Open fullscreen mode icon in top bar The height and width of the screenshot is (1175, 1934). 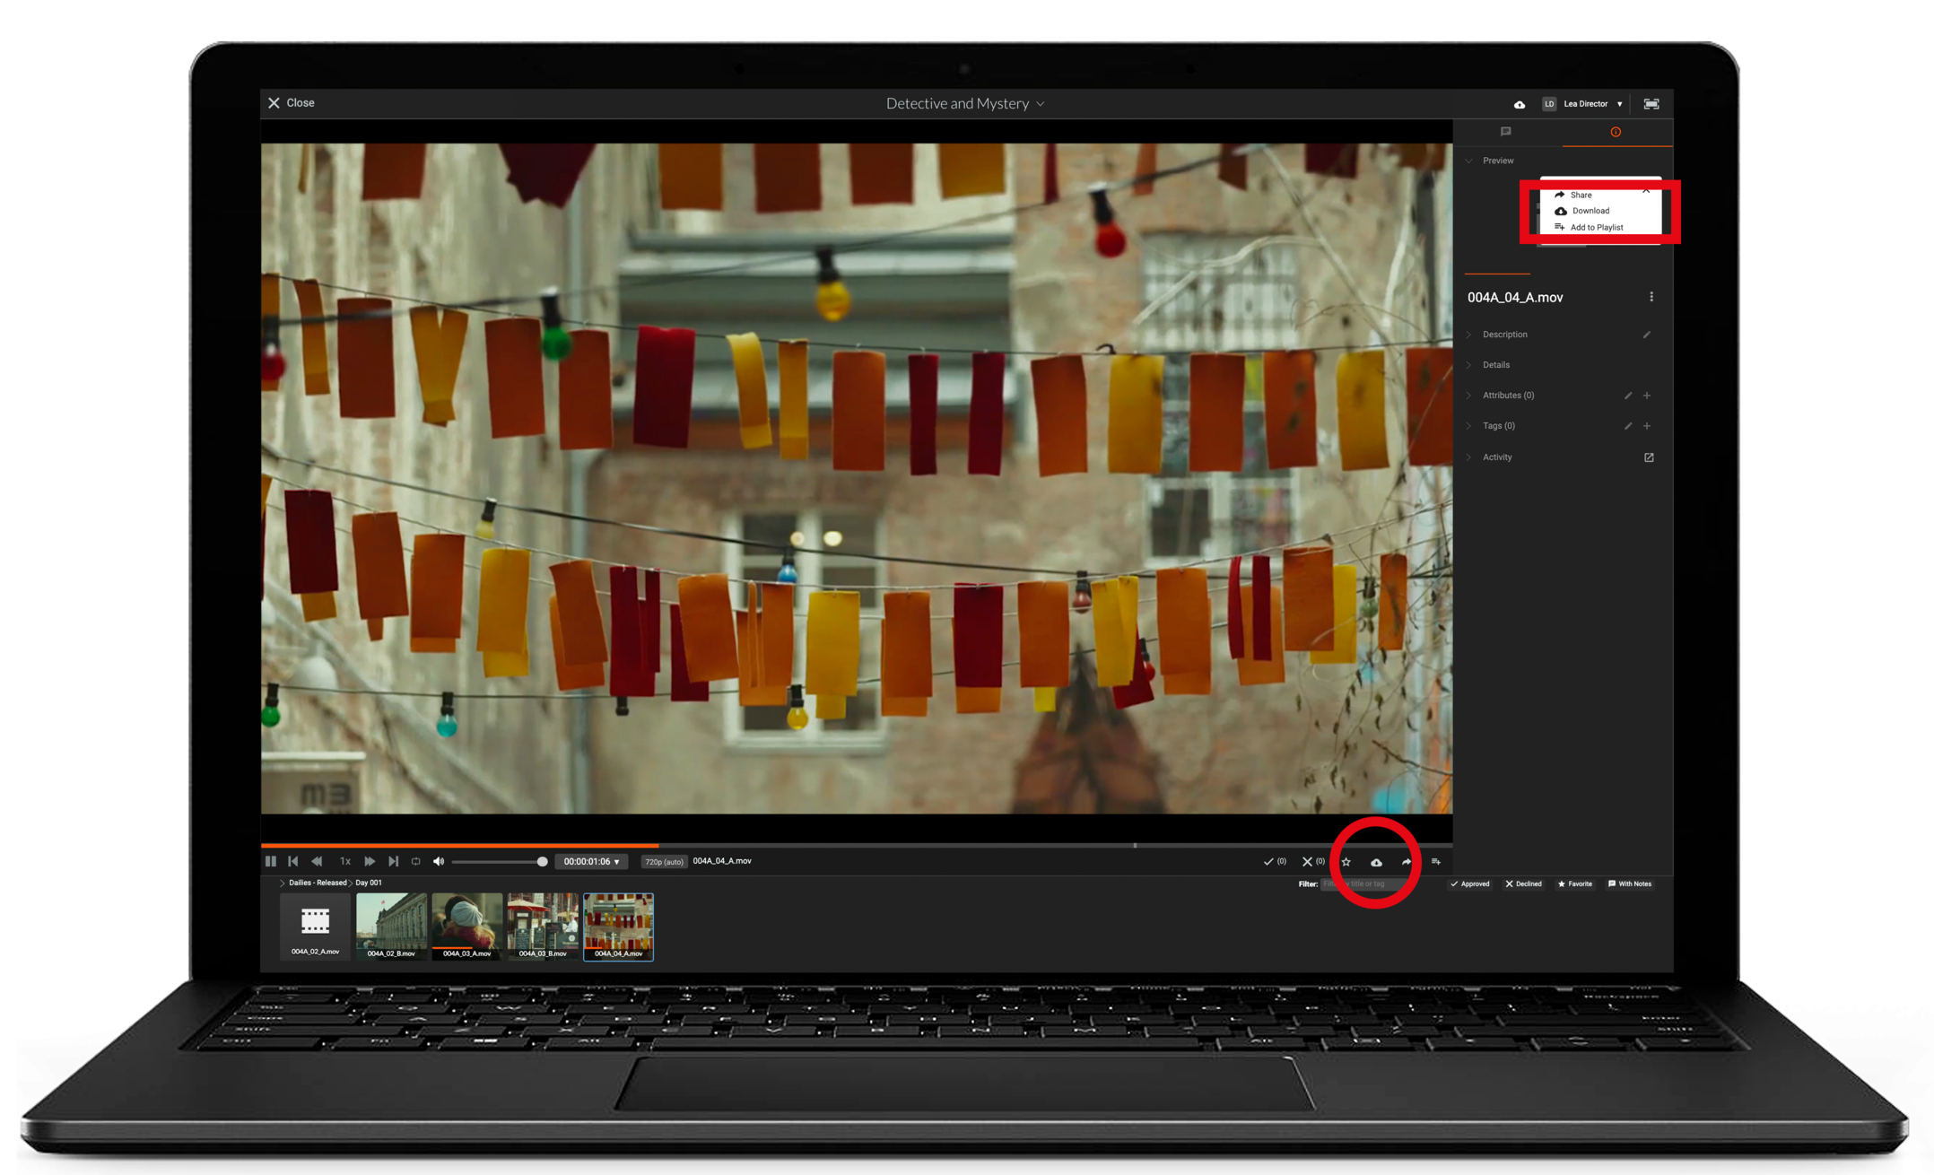[x=1651, y=104]
